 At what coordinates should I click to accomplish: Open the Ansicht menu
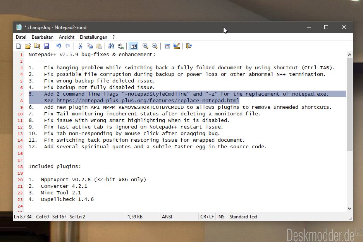tap(67, 37)
